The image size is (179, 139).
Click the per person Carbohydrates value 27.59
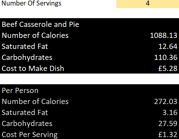pos(168,123)
